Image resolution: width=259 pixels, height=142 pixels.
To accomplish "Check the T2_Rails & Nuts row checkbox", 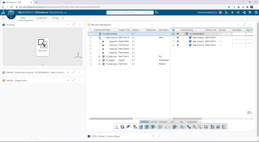I will coord(91,64).
